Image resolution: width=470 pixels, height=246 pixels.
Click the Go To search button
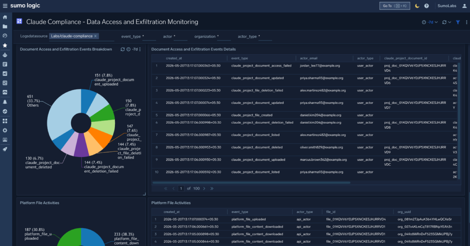click(395, 6)
